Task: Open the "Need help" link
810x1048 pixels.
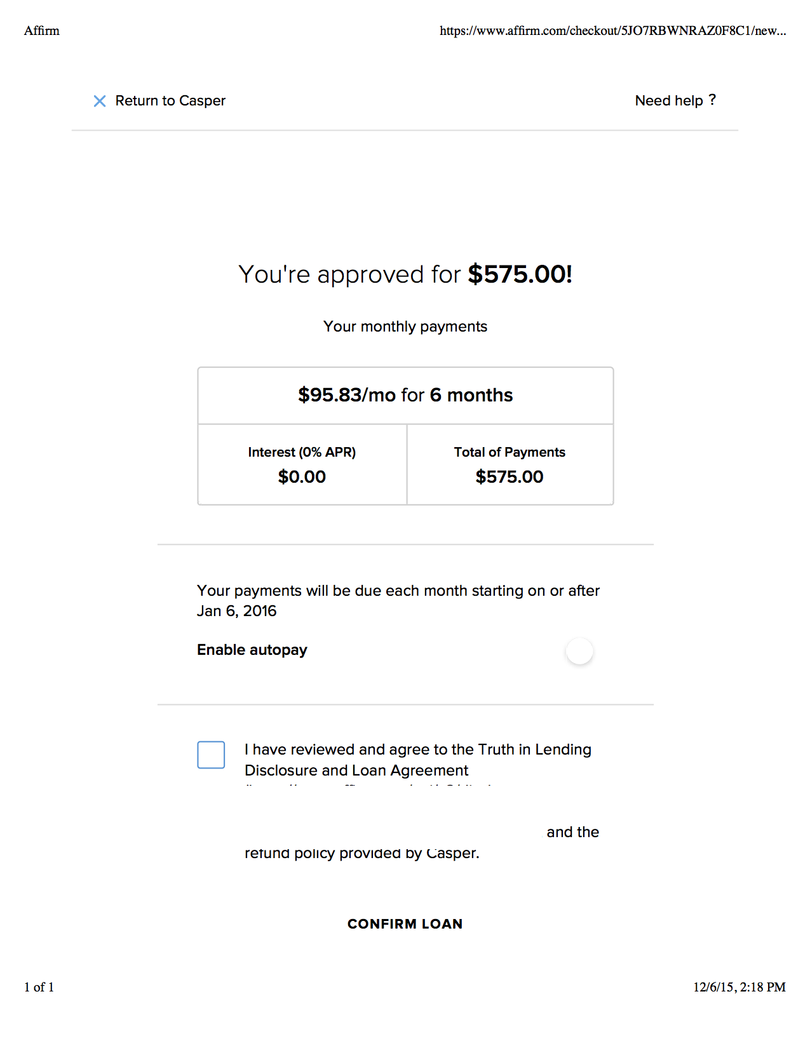Action: click(668, 101)
